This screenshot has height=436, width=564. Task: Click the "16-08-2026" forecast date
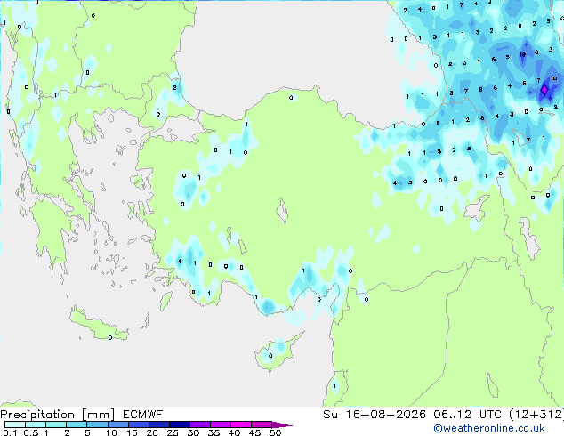[385, 415]
